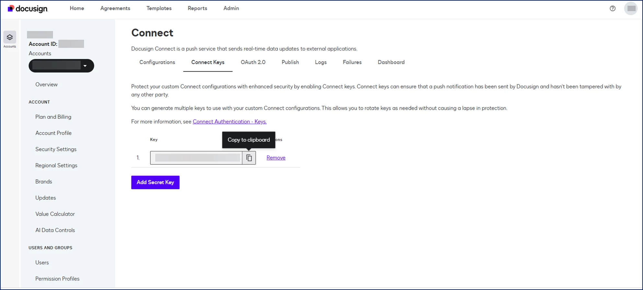643x290 pixels.
Task: Click the USERS AND GROUPS heading
Action: (50, 248)
